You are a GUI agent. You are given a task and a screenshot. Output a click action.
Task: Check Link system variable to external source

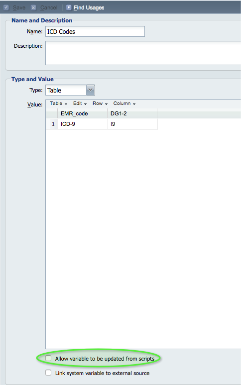(x=48, y=373)
